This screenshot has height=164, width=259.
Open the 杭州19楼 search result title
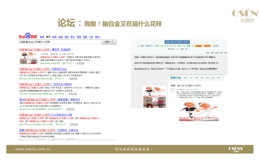pyautogui.click(x=45, y=115)
